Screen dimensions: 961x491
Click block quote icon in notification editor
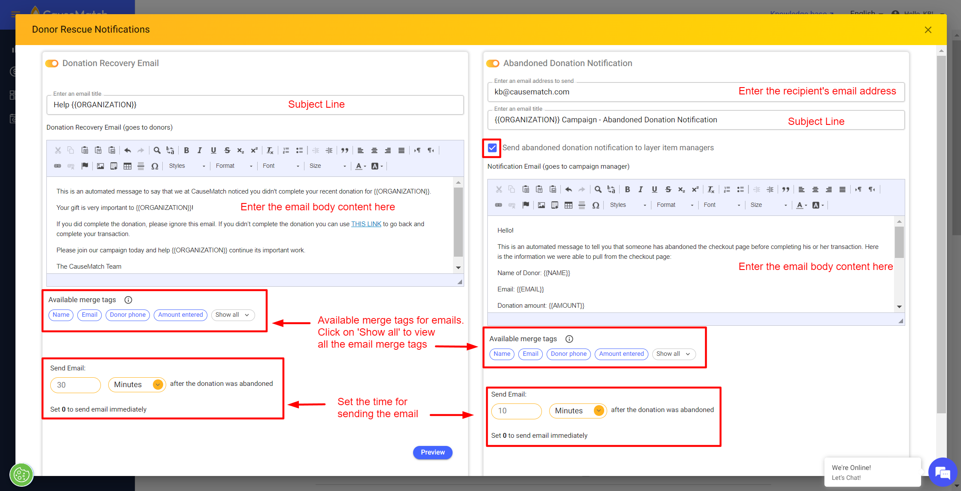point(785,189)
